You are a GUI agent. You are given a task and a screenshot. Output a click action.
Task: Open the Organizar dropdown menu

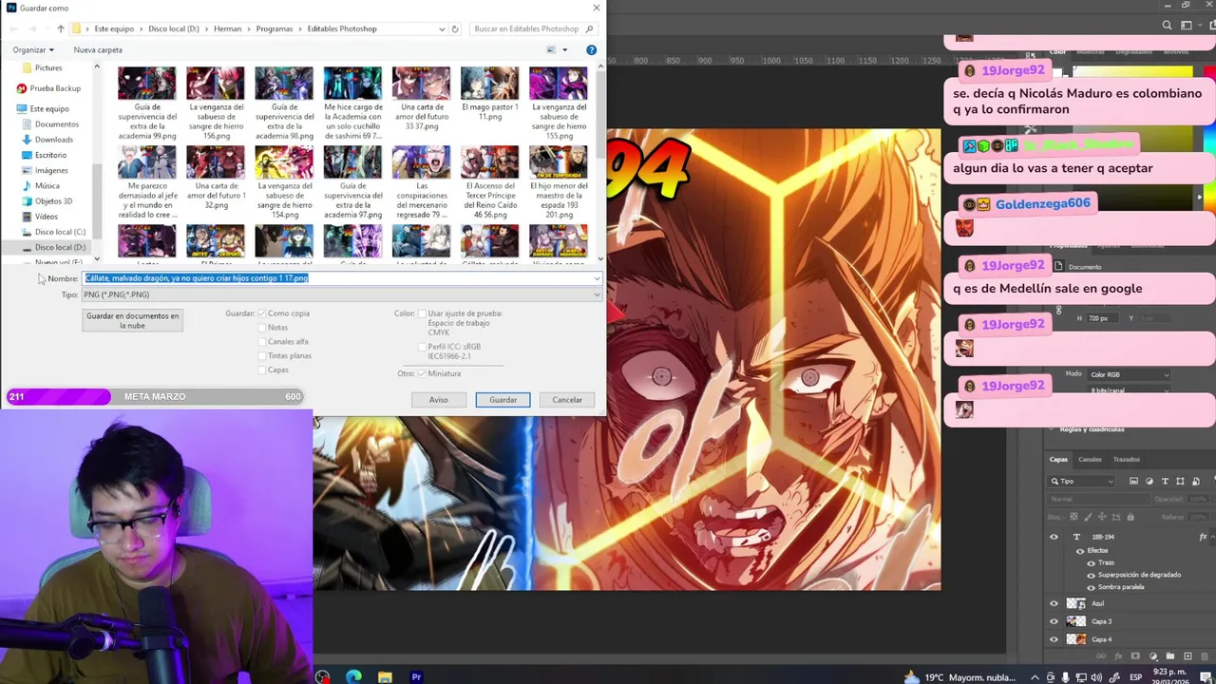33,49
